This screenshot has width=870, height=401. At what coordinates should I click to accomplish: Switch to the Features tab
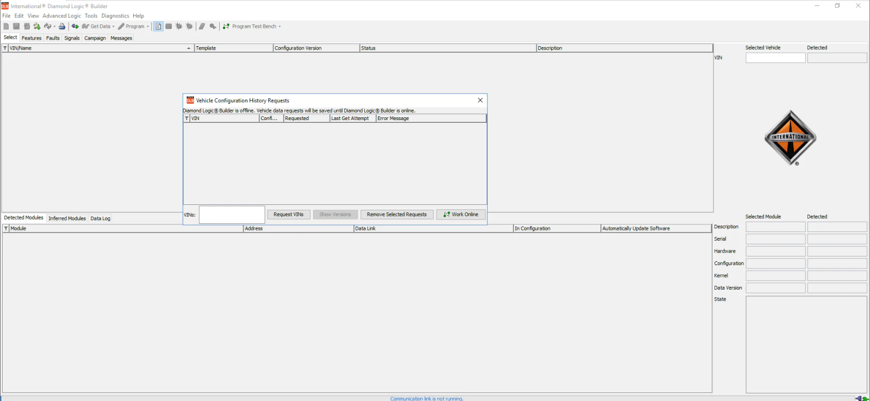[32, 38]
